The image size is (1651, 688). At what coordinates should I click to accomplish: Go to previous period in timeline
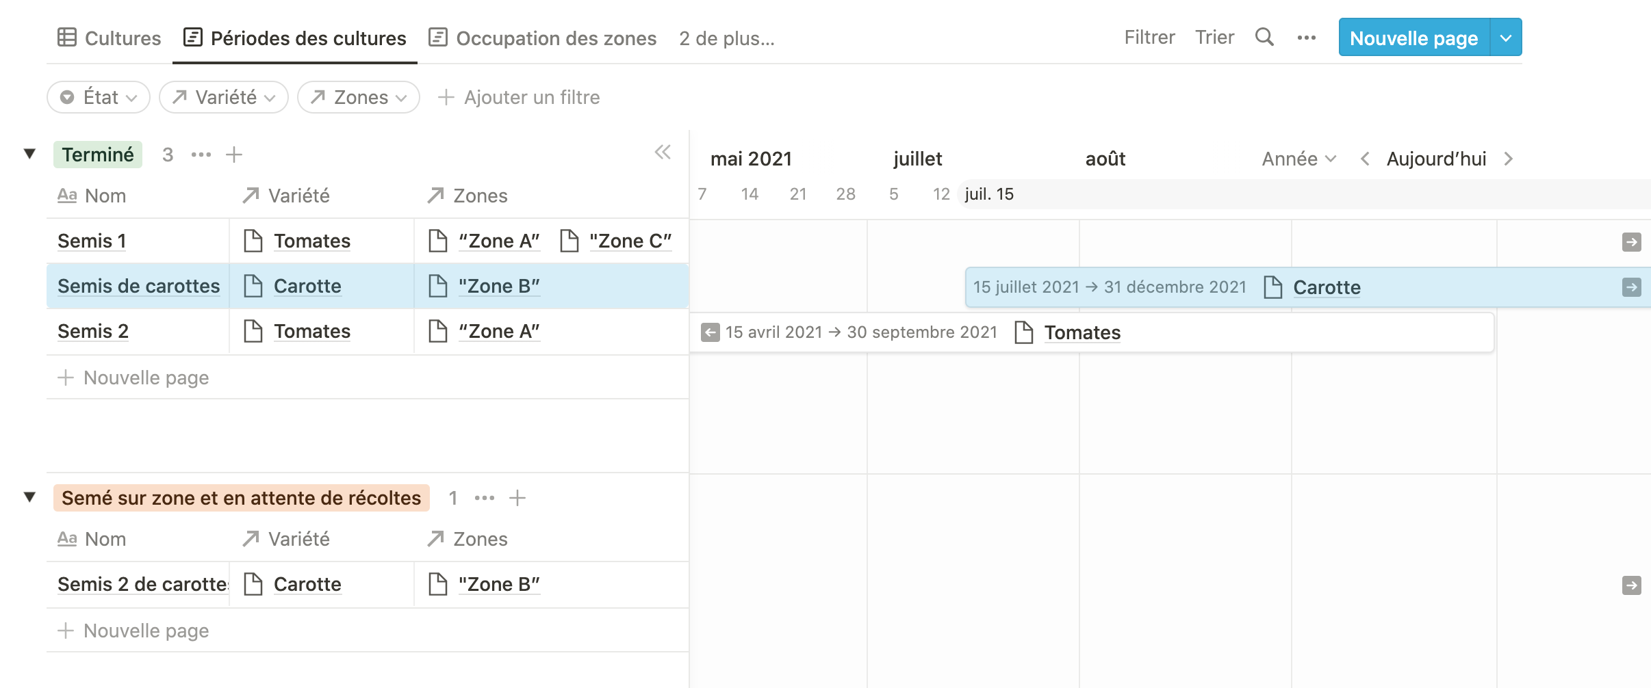click(x=1365, y=159)
